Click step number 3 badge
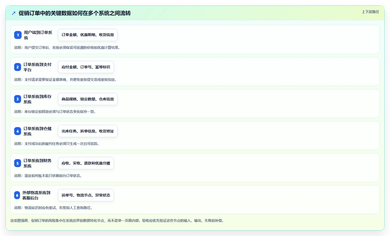 (x=18, y=99)
